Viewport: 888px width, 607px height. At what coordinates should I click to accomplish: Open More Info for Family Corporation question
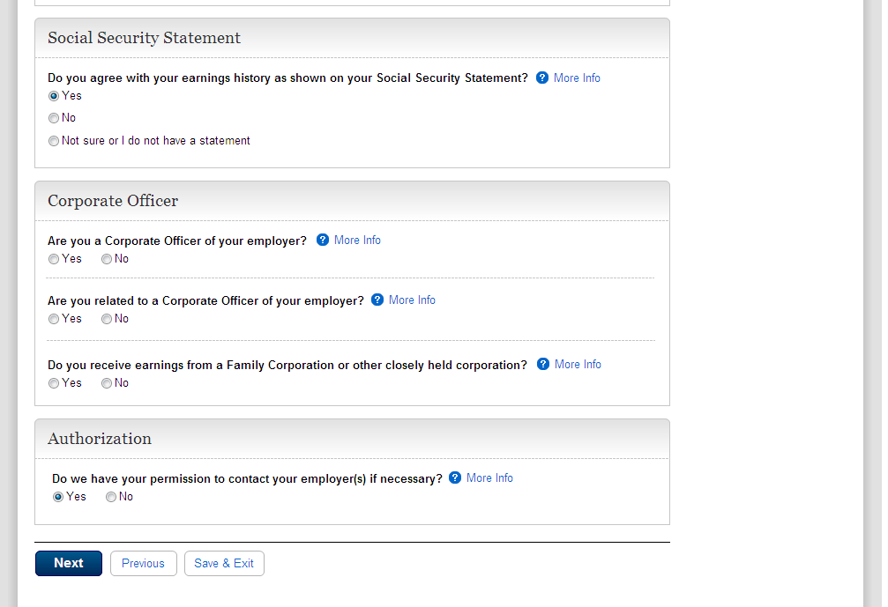(x=578, y=364)
